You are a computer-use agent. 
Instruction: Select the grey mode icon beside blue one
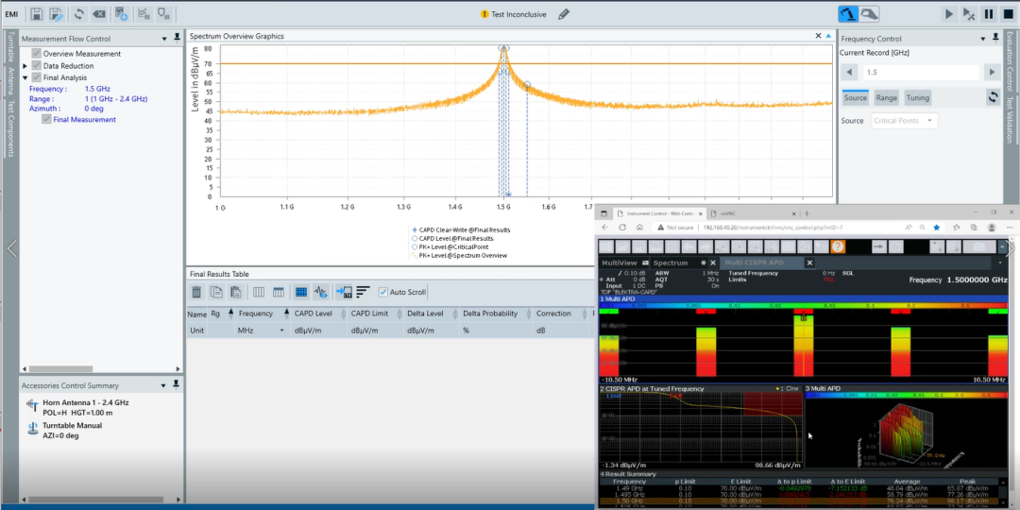[x=869, y=13]
